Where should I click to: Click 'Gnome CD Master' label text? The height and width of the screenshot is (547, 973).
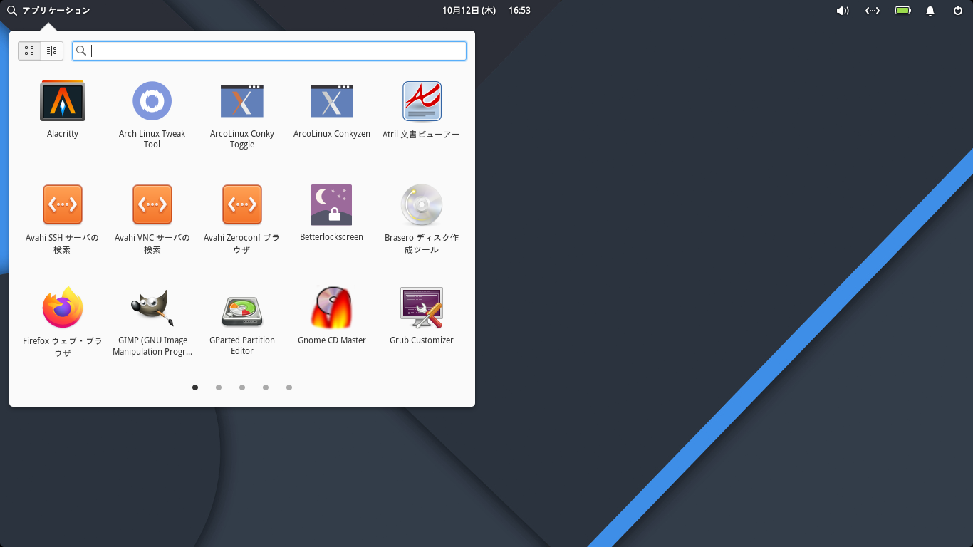(x=332, y=340)
